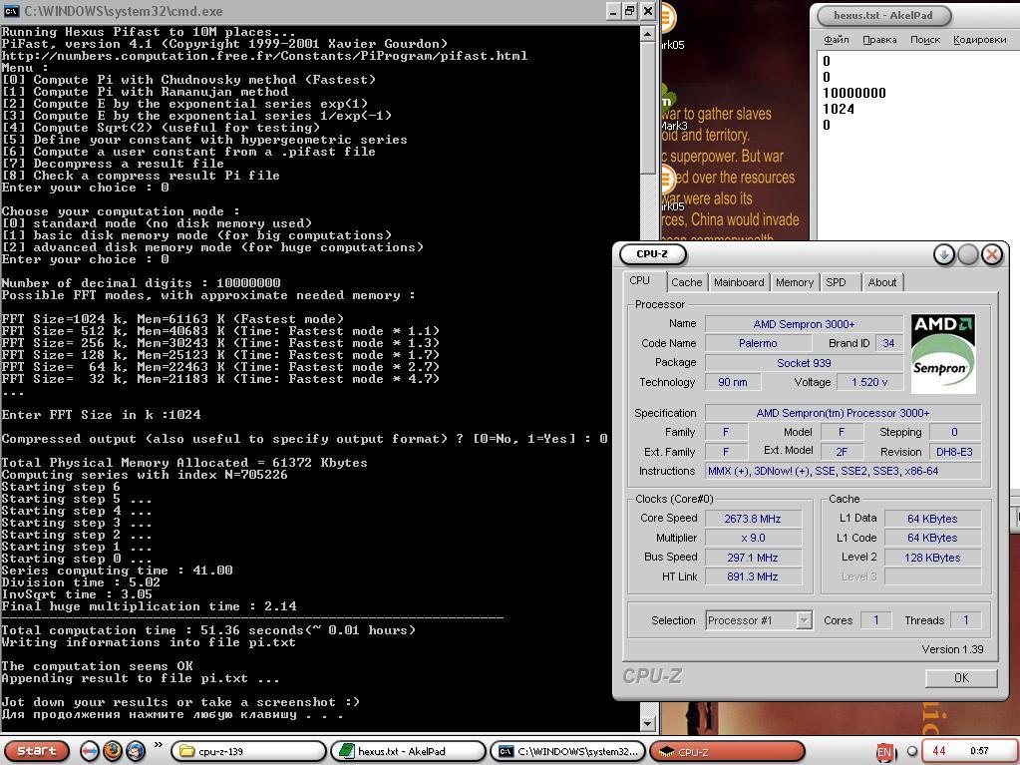1020x765 pixels.
Task: Open the Файл menu in AkelPad
Action: [836, 40]
